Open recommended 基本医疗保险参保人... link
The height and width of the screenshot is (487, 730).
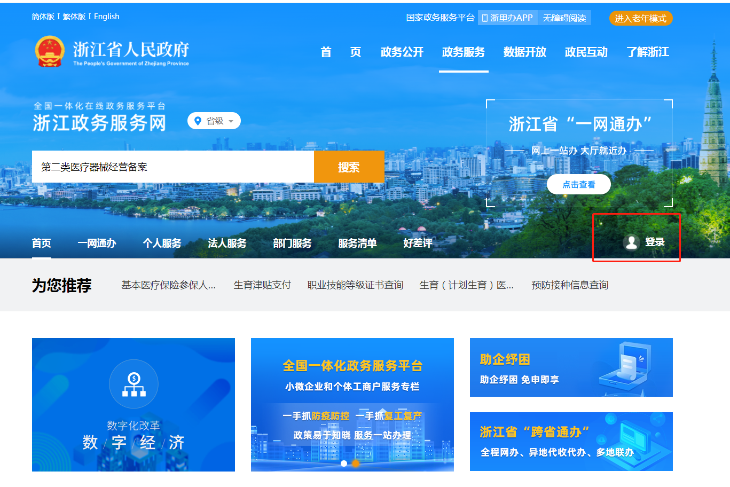pos(169,285)
